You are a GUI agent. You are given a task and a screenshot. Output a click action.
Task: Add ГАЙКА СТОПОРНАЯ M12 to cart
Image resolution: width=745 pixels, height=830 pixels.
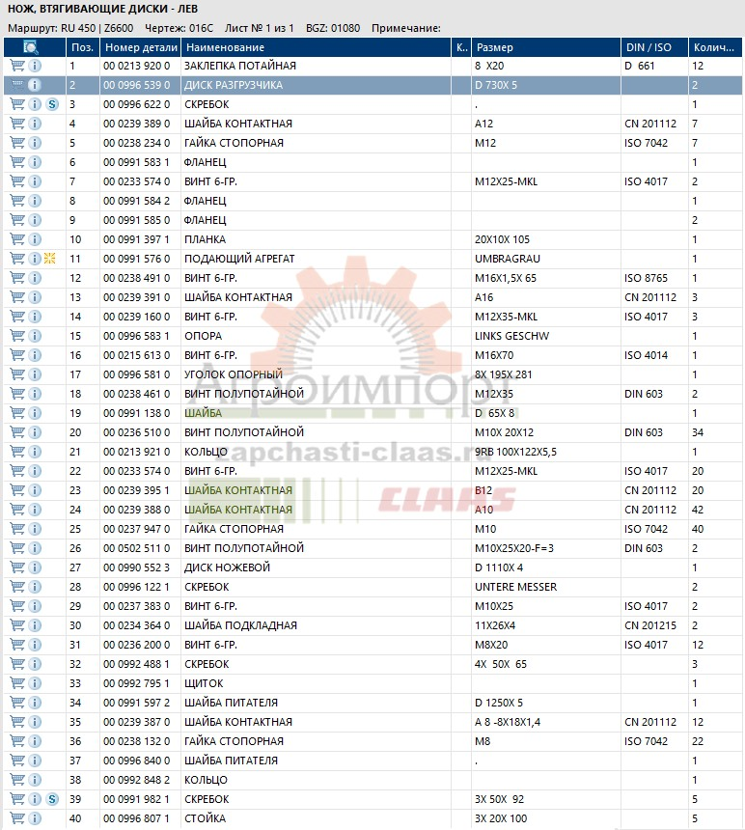tap(17, 143)
